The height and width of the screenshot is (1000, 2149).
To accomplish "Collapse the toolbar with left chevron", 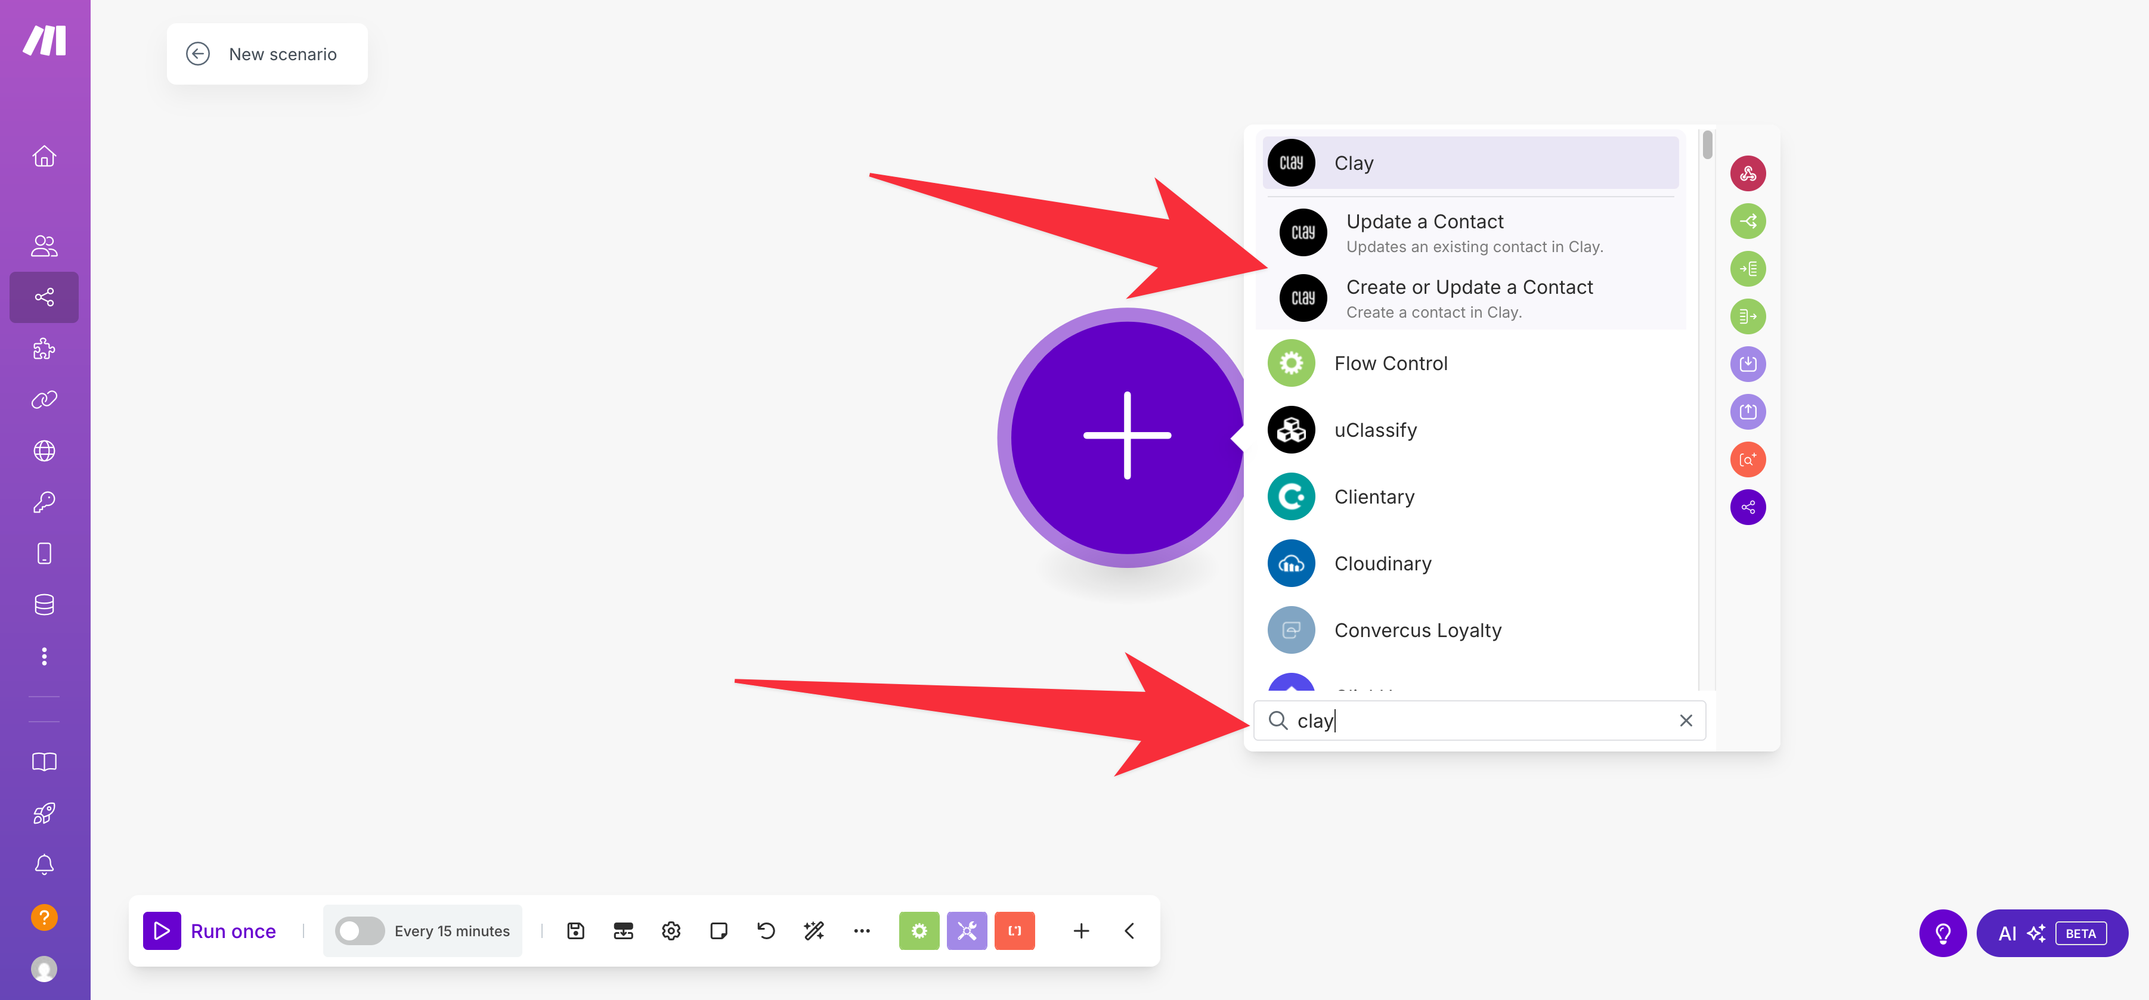I will coord(1129,931).
